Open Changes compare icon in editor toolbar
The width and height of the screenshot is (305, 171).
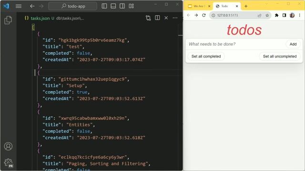[x=148, y=18]
